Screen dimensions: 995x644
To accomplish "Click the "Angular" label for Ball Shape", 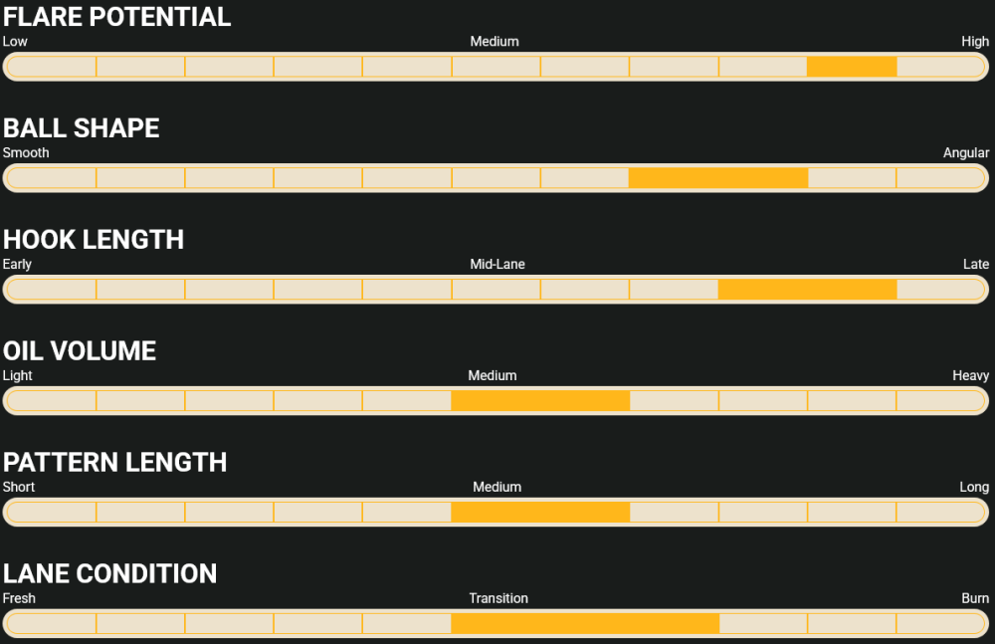I will pyautogui.click(x=966, y=153).
